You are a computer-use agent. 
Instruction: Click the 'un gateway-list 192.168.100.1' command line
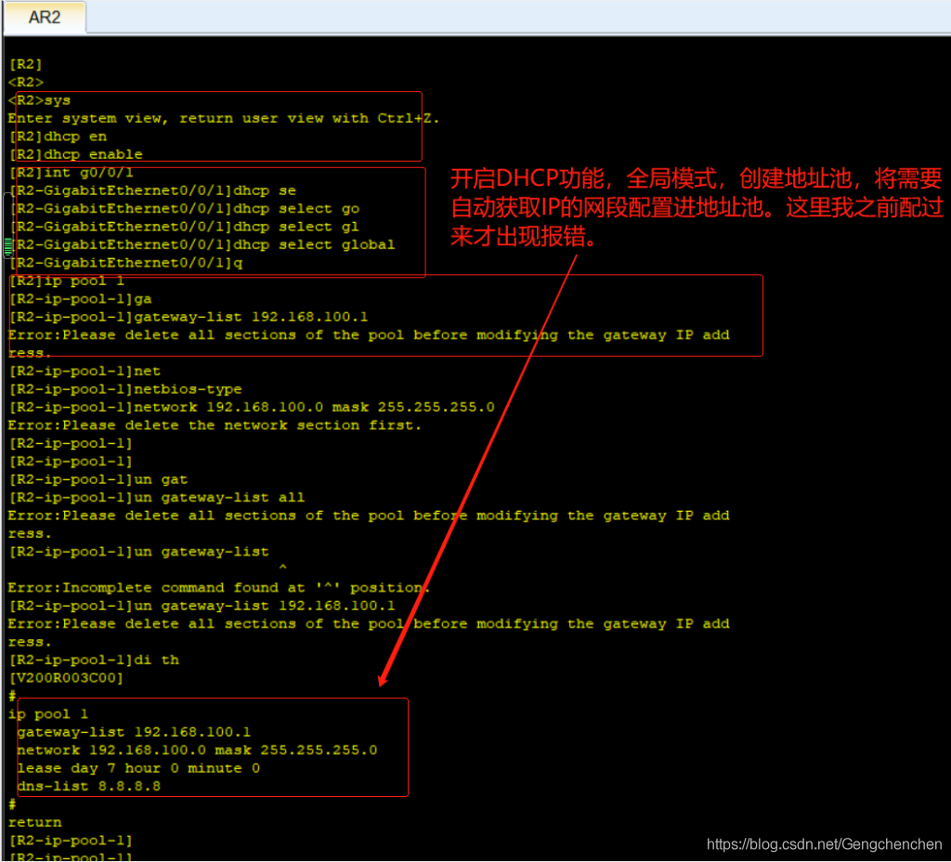pyautogui.click(x=202, y=606)
